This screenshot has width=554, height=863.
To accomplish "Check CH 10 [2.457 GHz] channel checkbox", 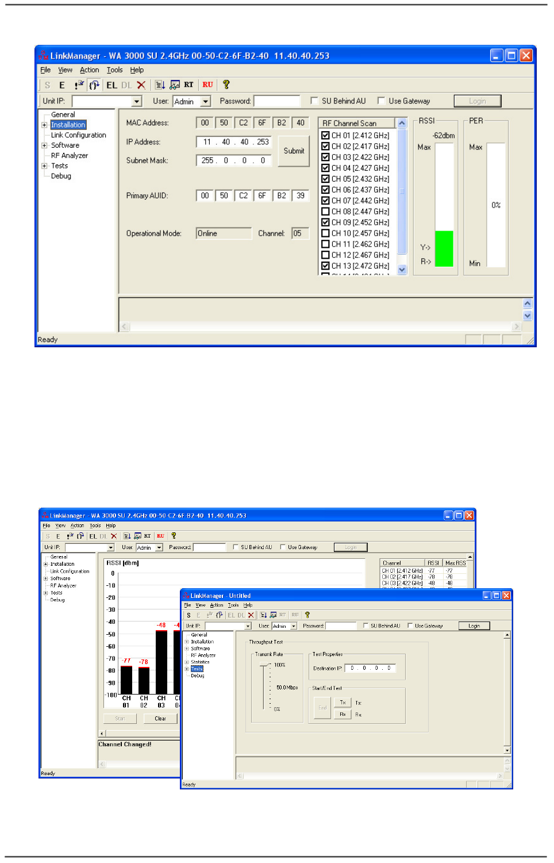I will point(325,233).
